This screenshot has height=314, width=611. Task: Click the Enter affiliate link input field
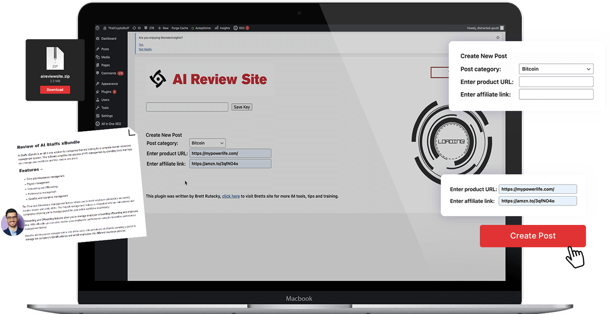tap(230, 163)
